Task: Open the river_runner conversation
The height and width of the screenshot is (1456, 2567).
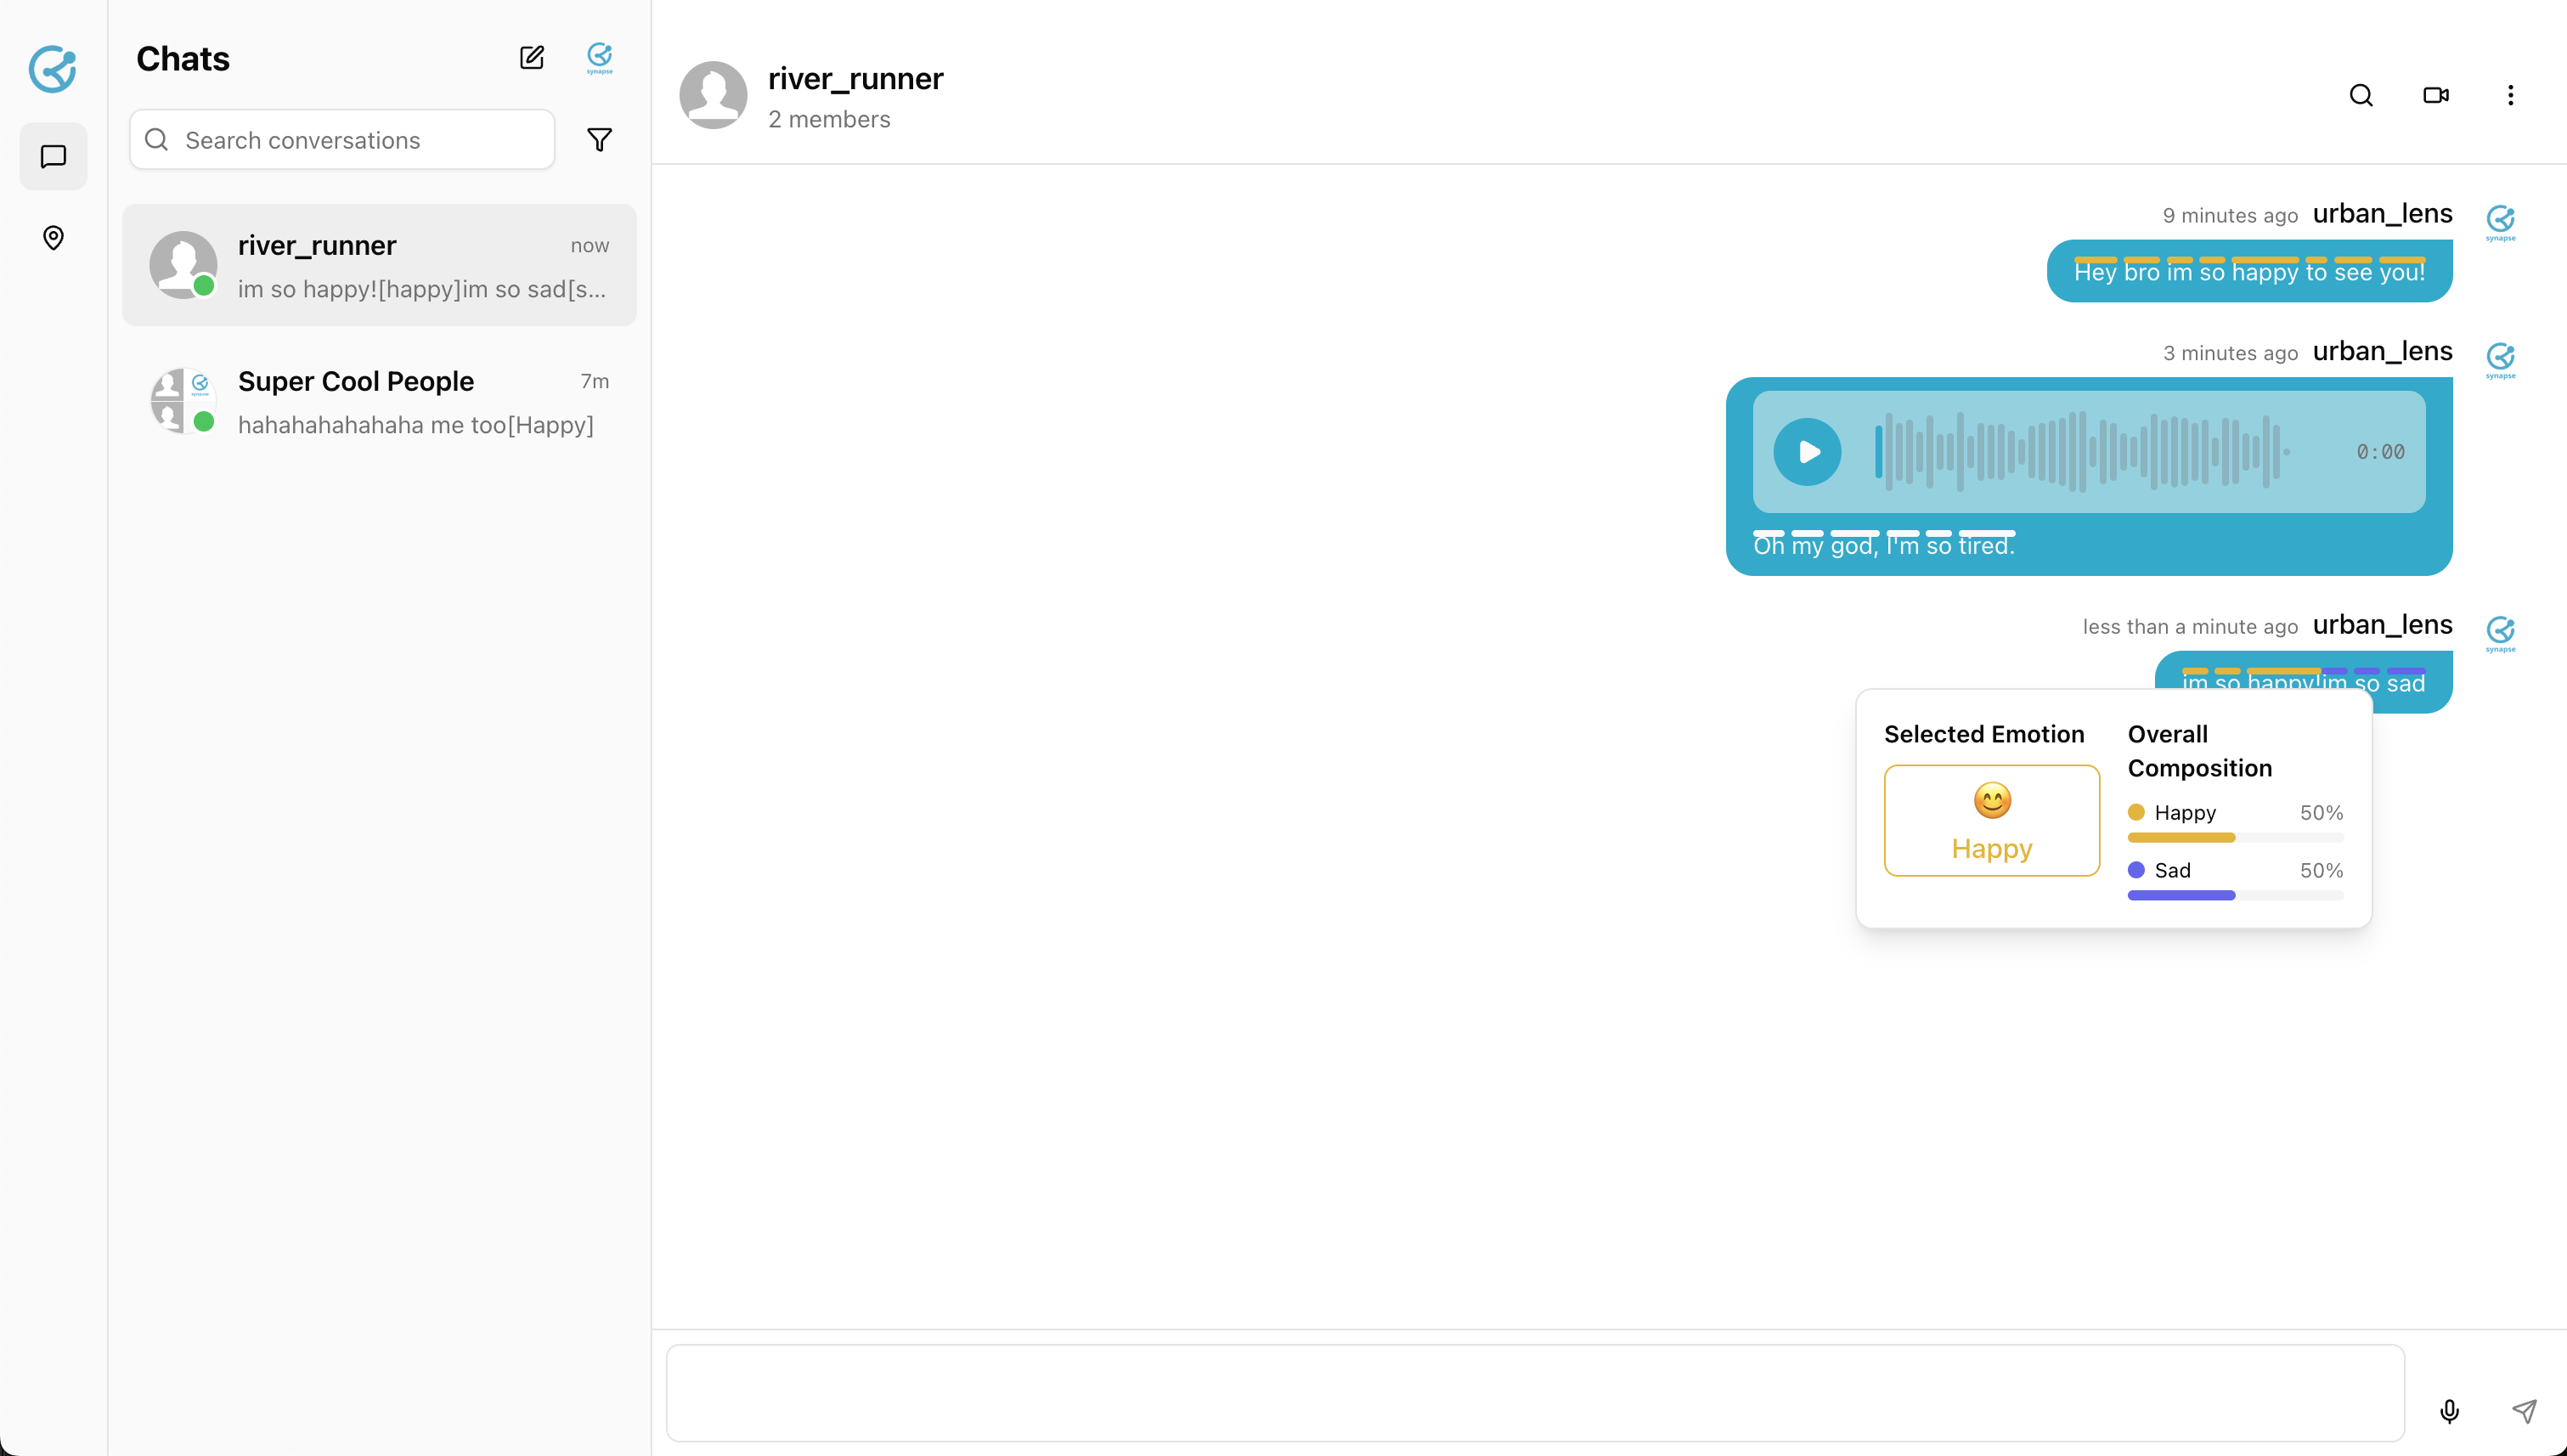Action: coord(379,265)
